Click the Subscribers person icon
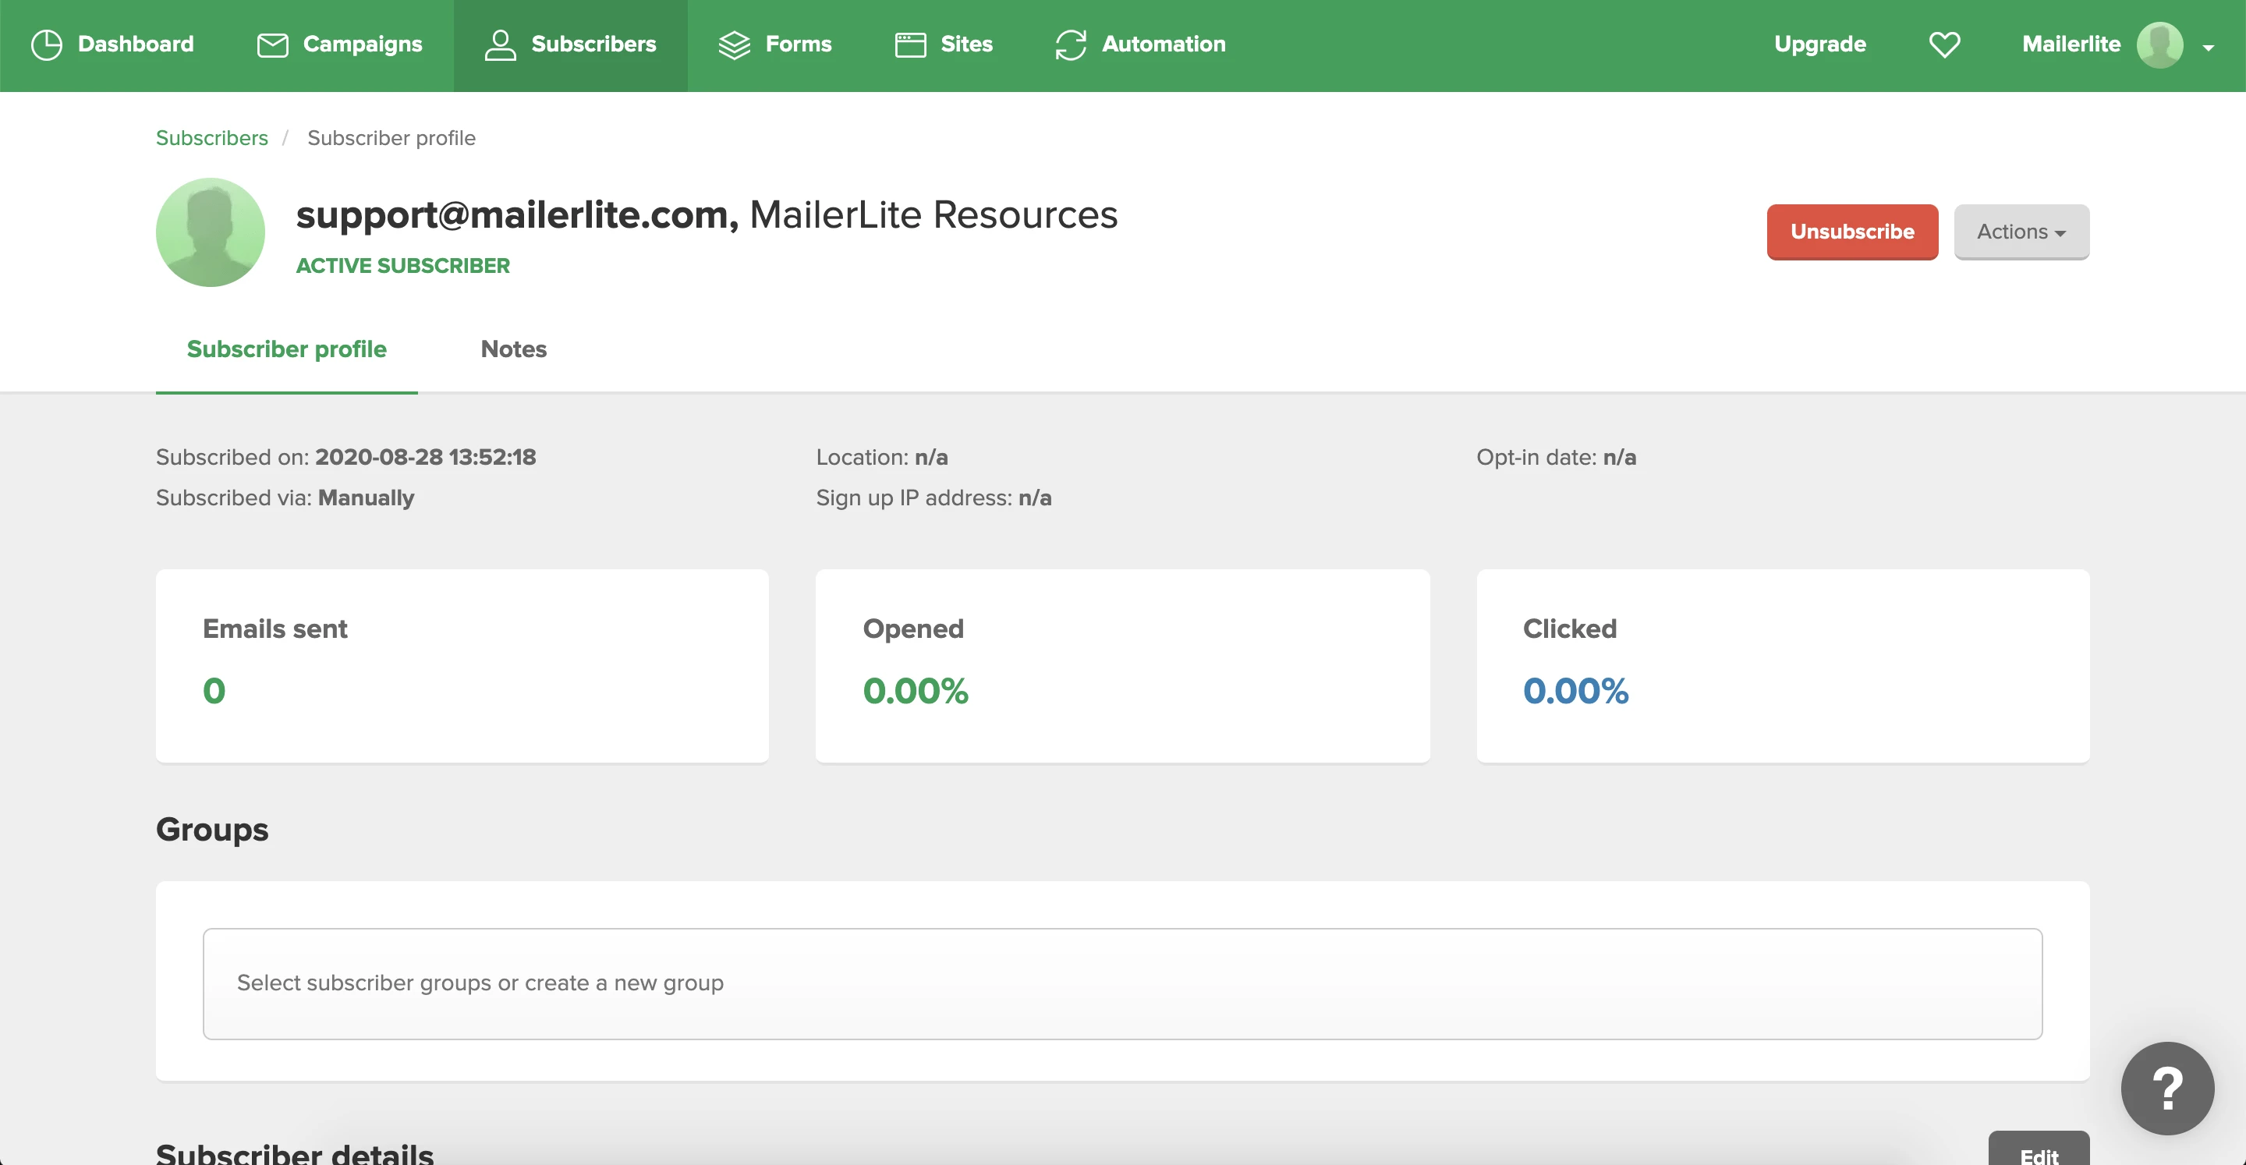Viewport: 2246px width, 1165px height. pyautogui.click(x=500, y=44)
